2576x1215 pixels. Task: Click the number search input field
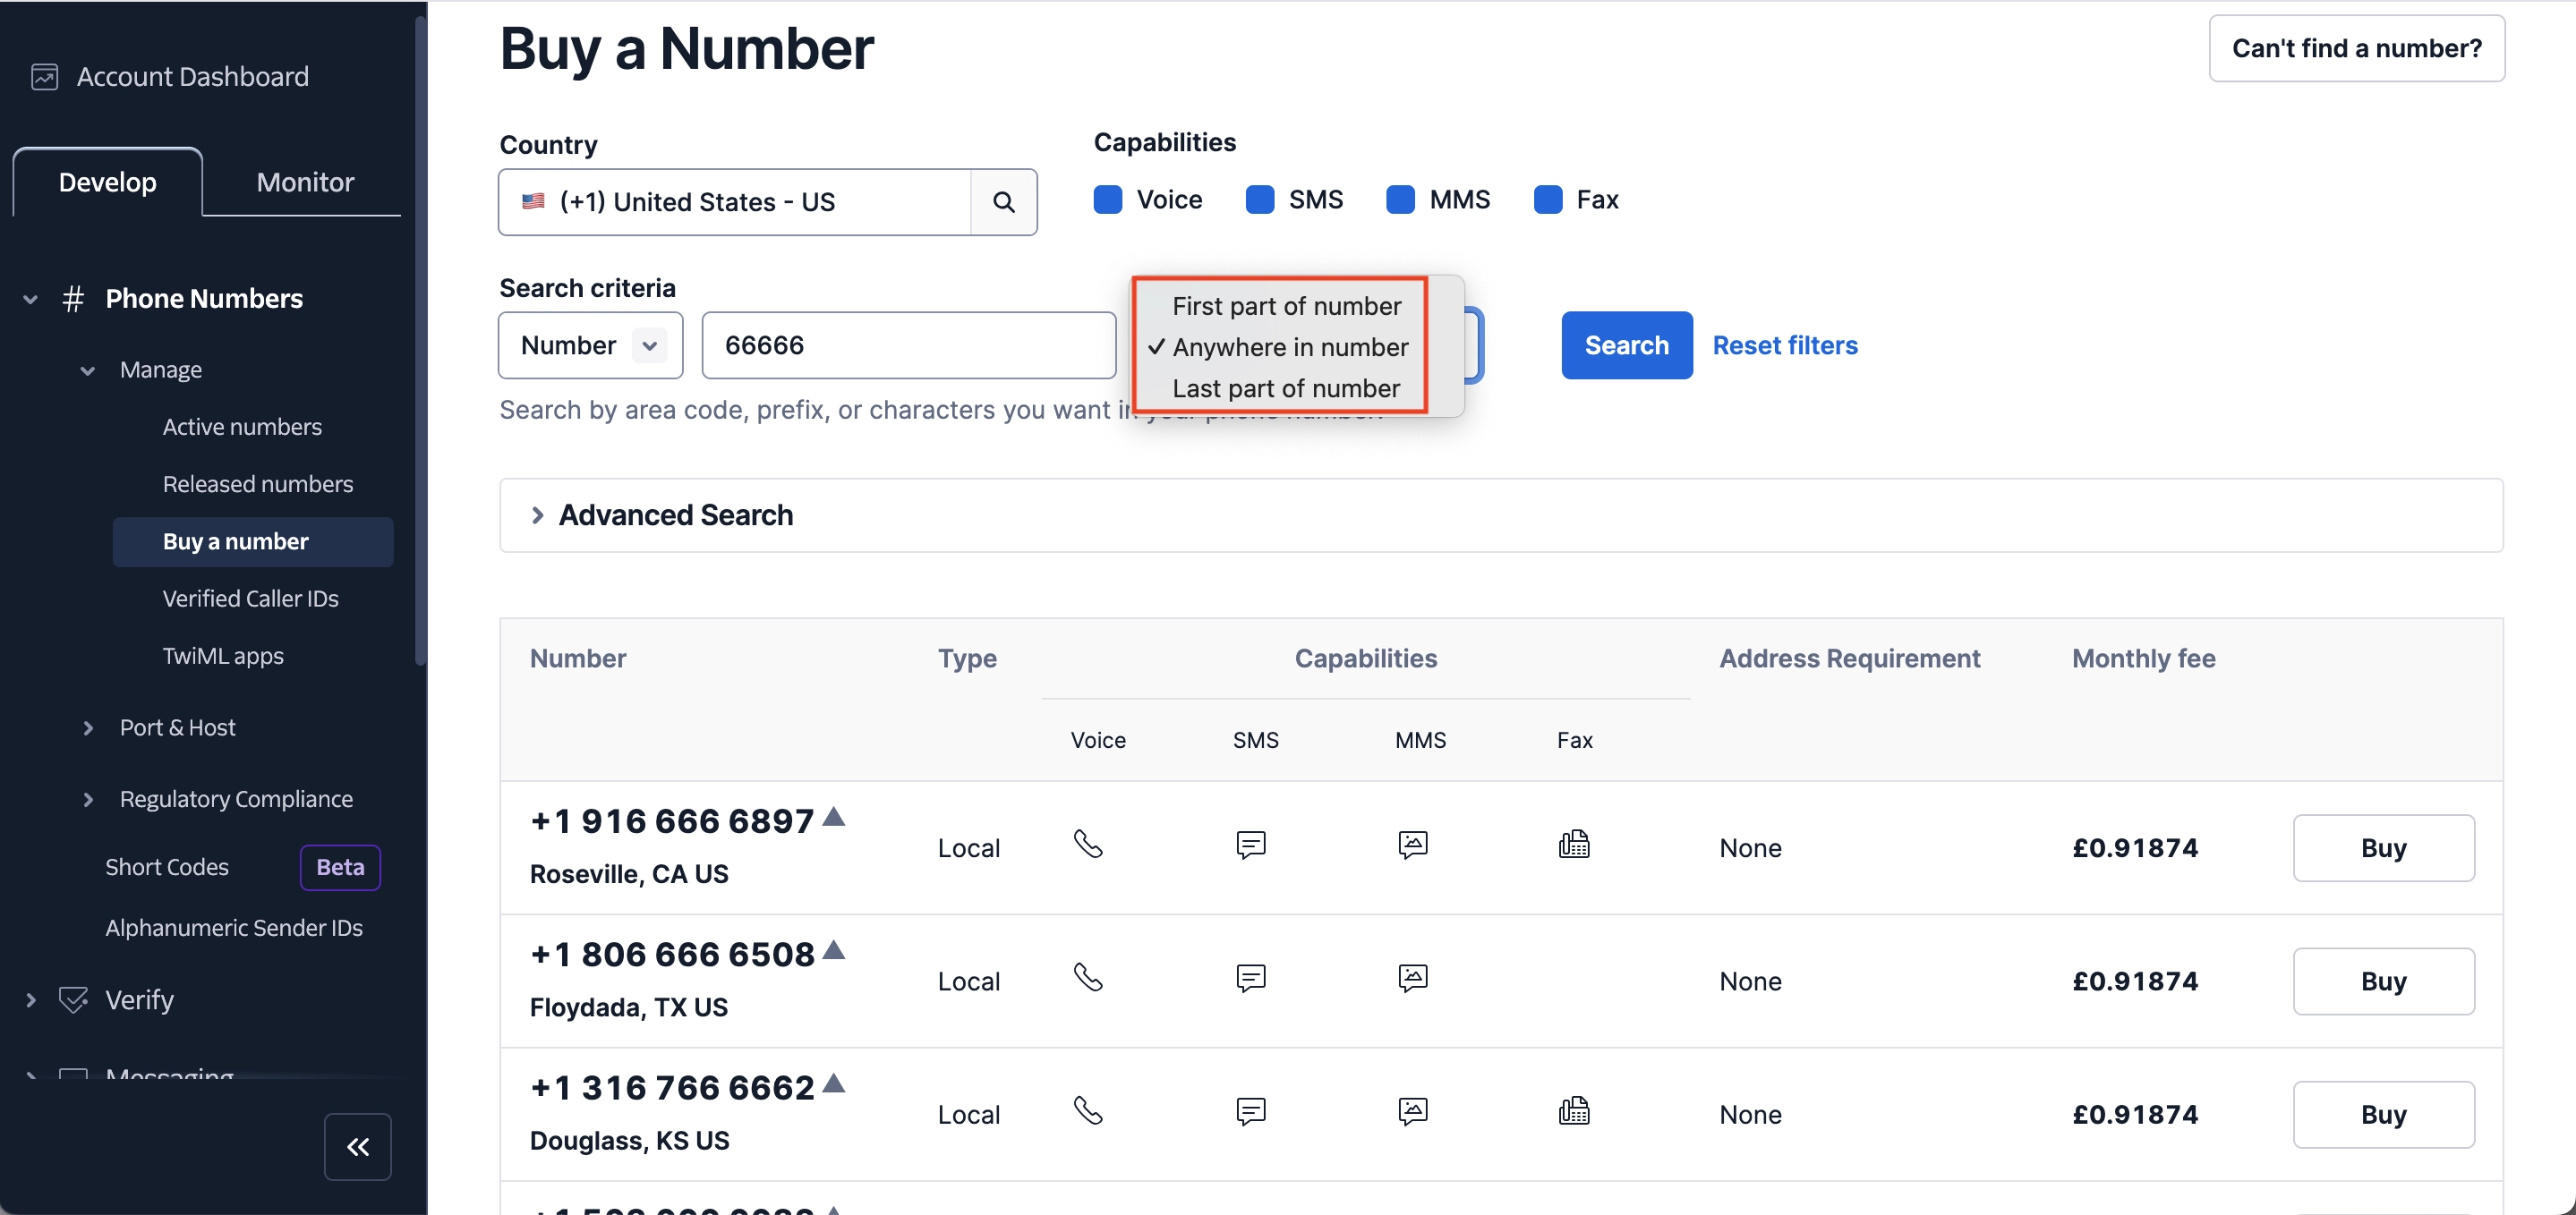(910, 344)
